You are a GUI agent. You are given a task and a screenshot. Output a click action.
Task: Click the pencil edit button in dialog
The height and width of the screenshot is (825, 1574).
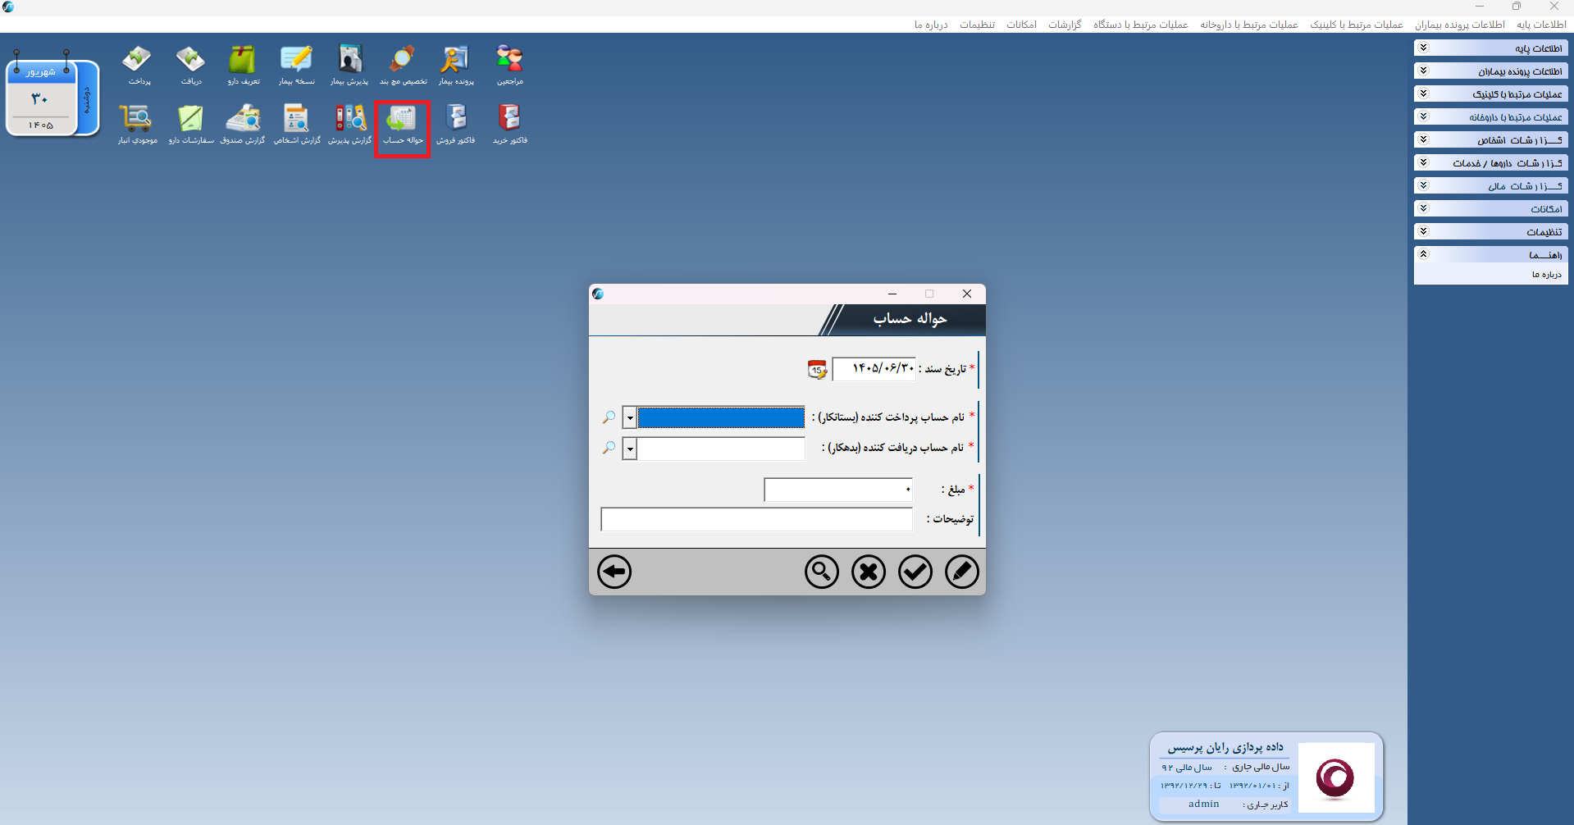click(x=961, y=572)
